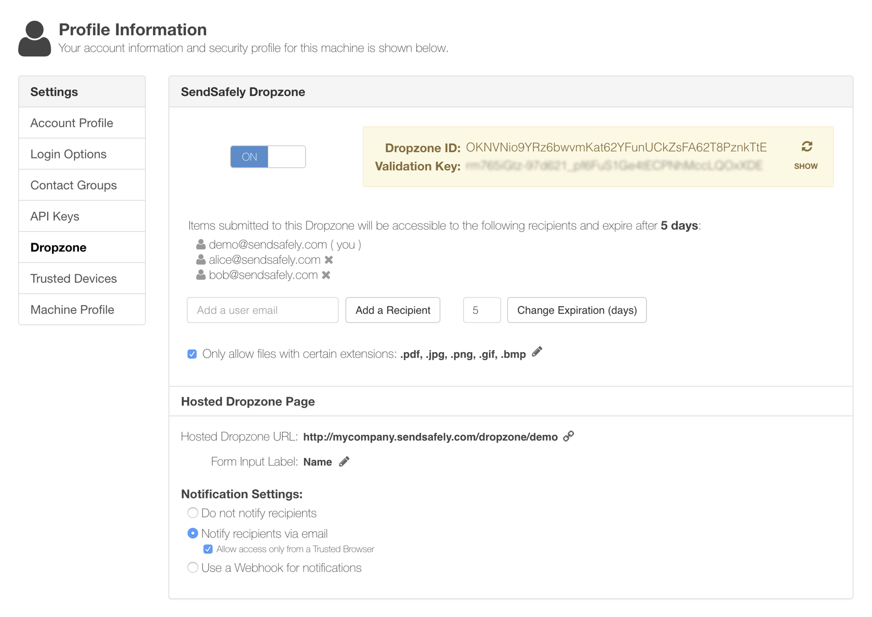Click the Add a Recipient button
872x617 pixels.
pyautogui.click(x=392, y=310)
